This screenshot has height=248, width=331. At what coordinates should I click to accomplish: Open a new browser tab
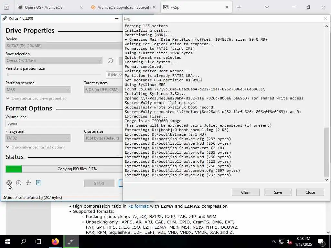pos(239,7)
